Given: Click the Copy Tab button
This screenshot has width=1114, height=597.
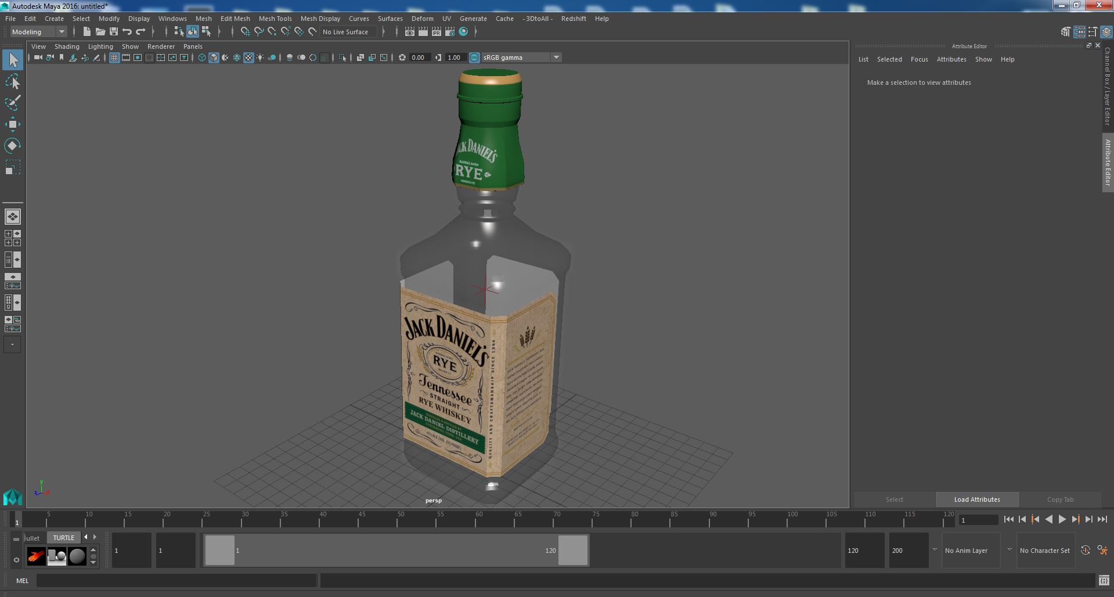Looking at the screenshot, I should click(x=1061, y=499).
